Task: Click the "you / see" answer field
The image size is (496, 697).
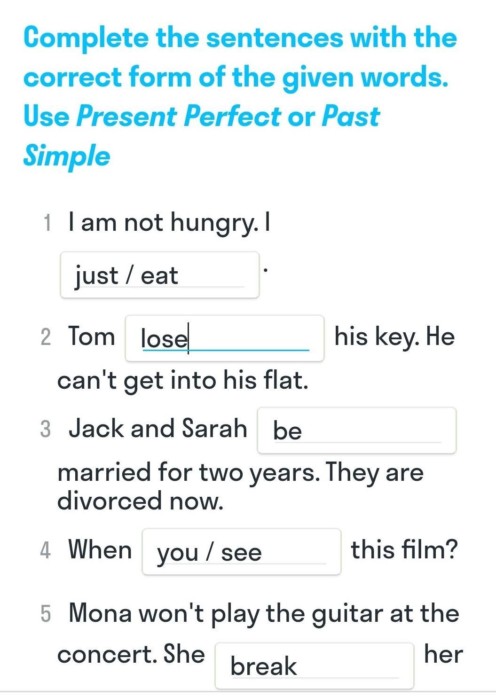Action: (242, 552)
